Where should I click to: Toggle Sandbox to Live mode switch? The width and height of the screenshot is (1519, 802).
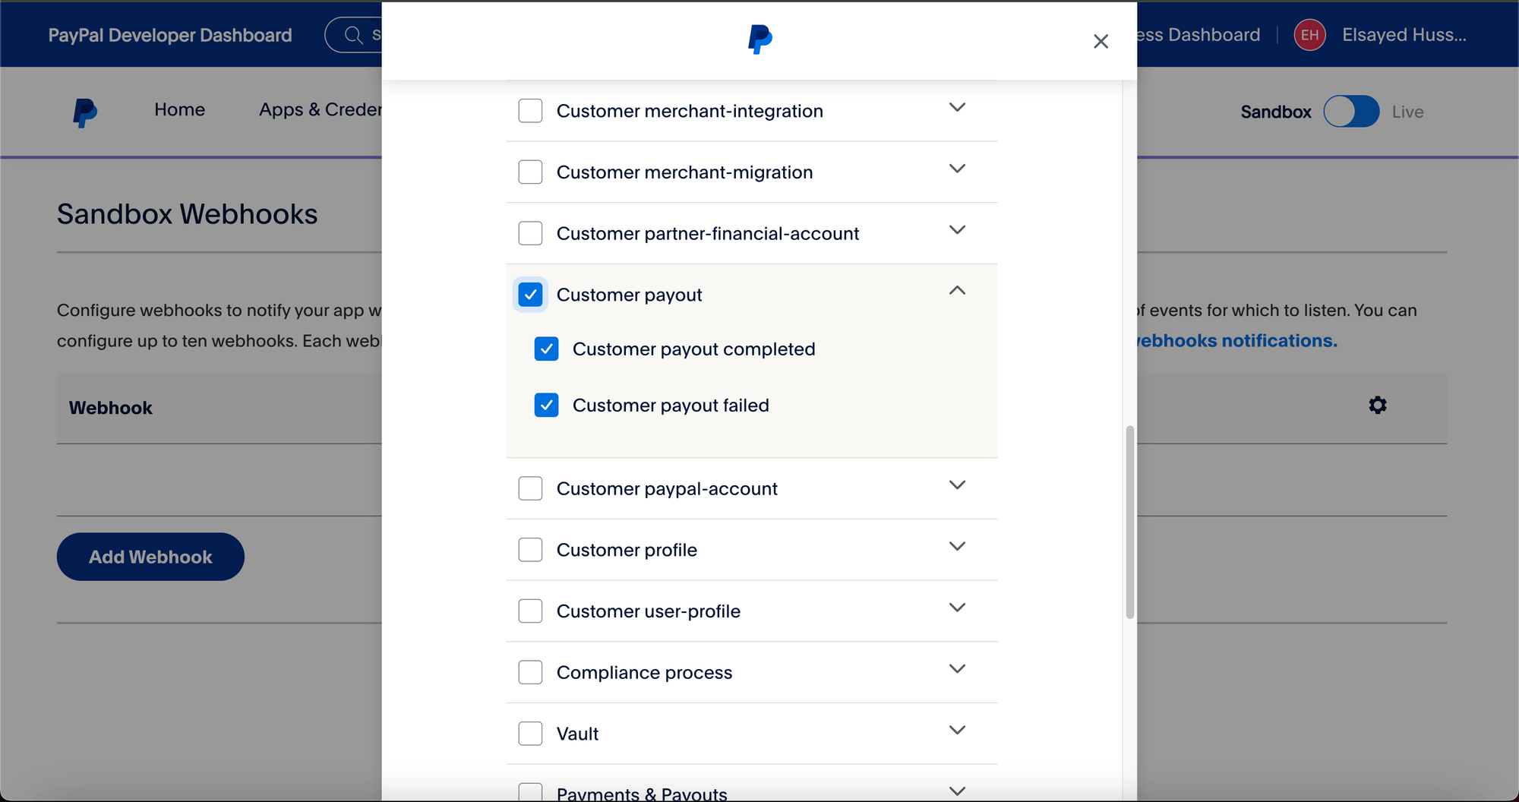(1351, 112)
